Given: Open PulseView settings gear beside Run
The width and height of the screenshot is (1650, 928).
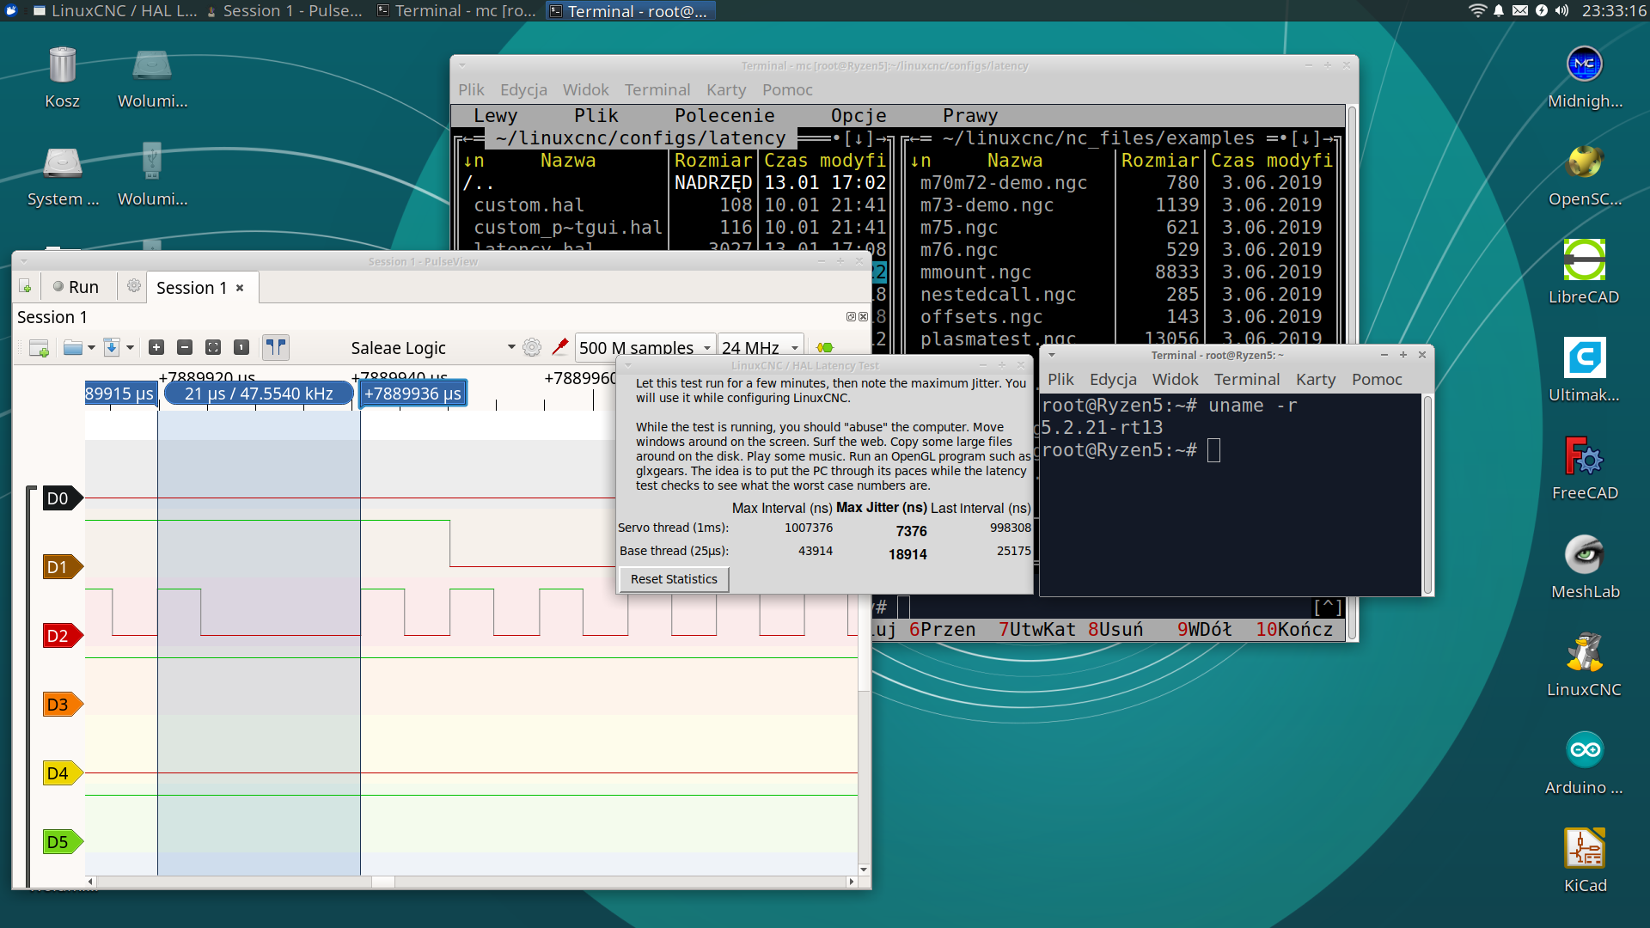Looking at the screenshot, I should (x=133, y=286).
